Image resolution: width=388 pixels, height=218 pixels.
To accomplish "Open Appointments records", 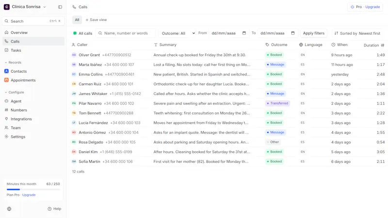I will click(33, 80).
